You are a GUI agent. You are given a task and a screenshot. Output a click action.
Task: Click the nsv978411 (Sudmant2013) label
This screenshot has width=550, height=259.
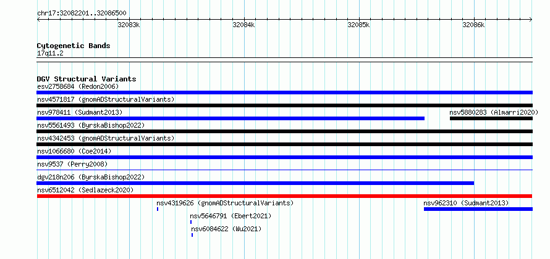point(80,112)
